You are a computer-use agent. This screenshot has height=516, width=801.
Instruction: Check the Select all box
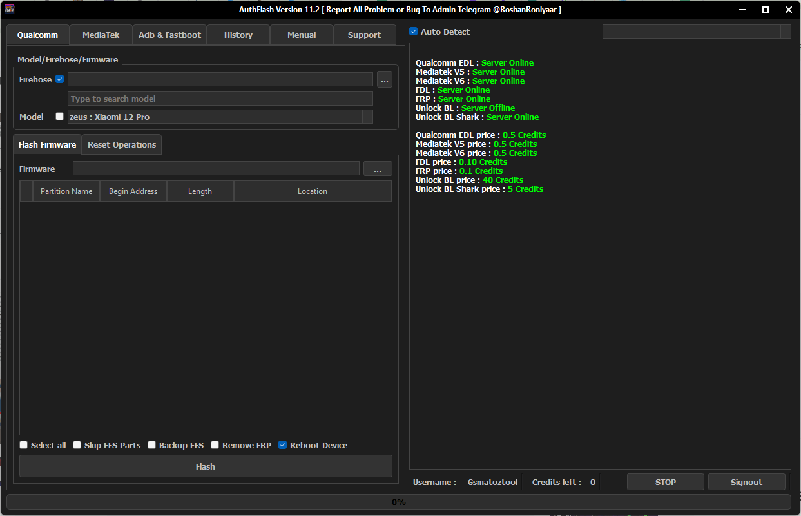coord(24,445)
